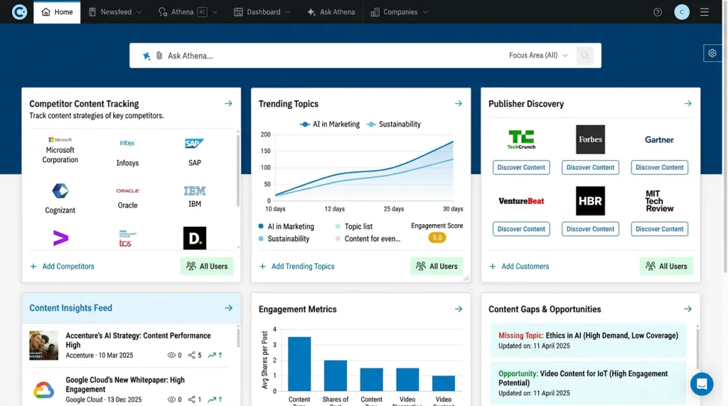Open Publisher Discovery arrow
Screen dimensions: 728x406
(688, 104)
